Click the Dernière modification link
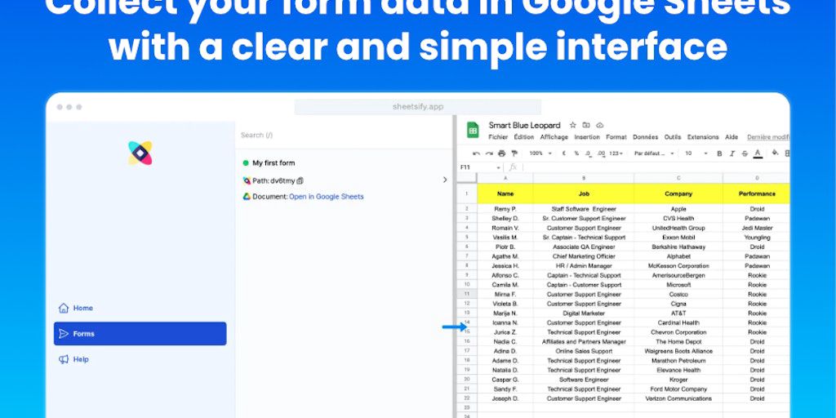836x418 pixels. [x=768, y=137]
